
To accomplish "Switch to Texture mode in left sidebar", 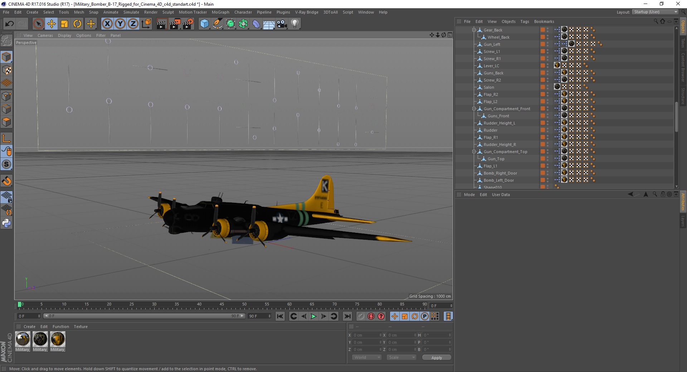I will pyautogui.click(x=6, y=70).
